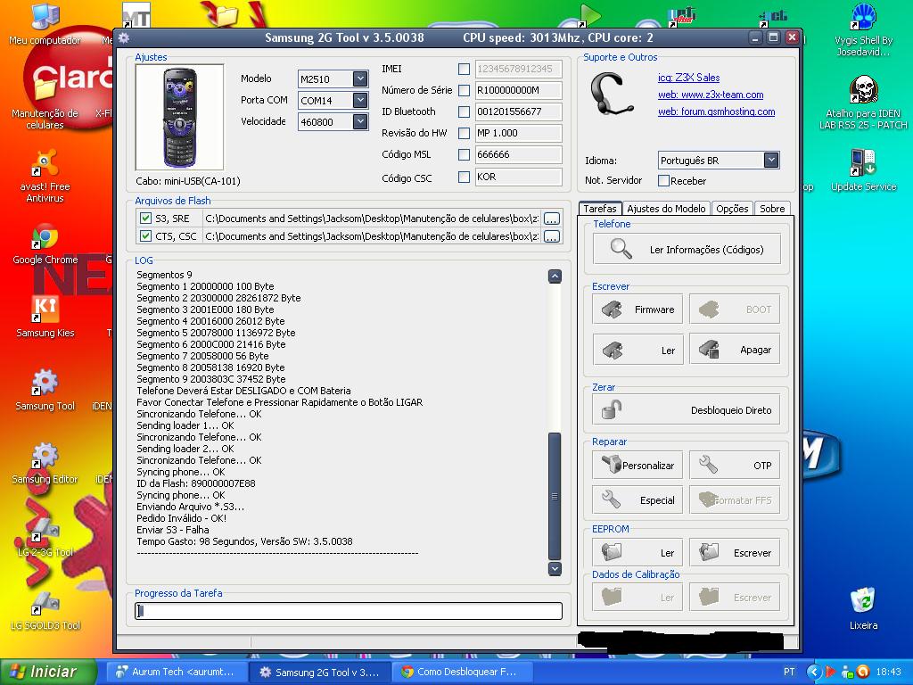
Task: Open Samsung Editor desktop shortcut
Action: (45, 463)
